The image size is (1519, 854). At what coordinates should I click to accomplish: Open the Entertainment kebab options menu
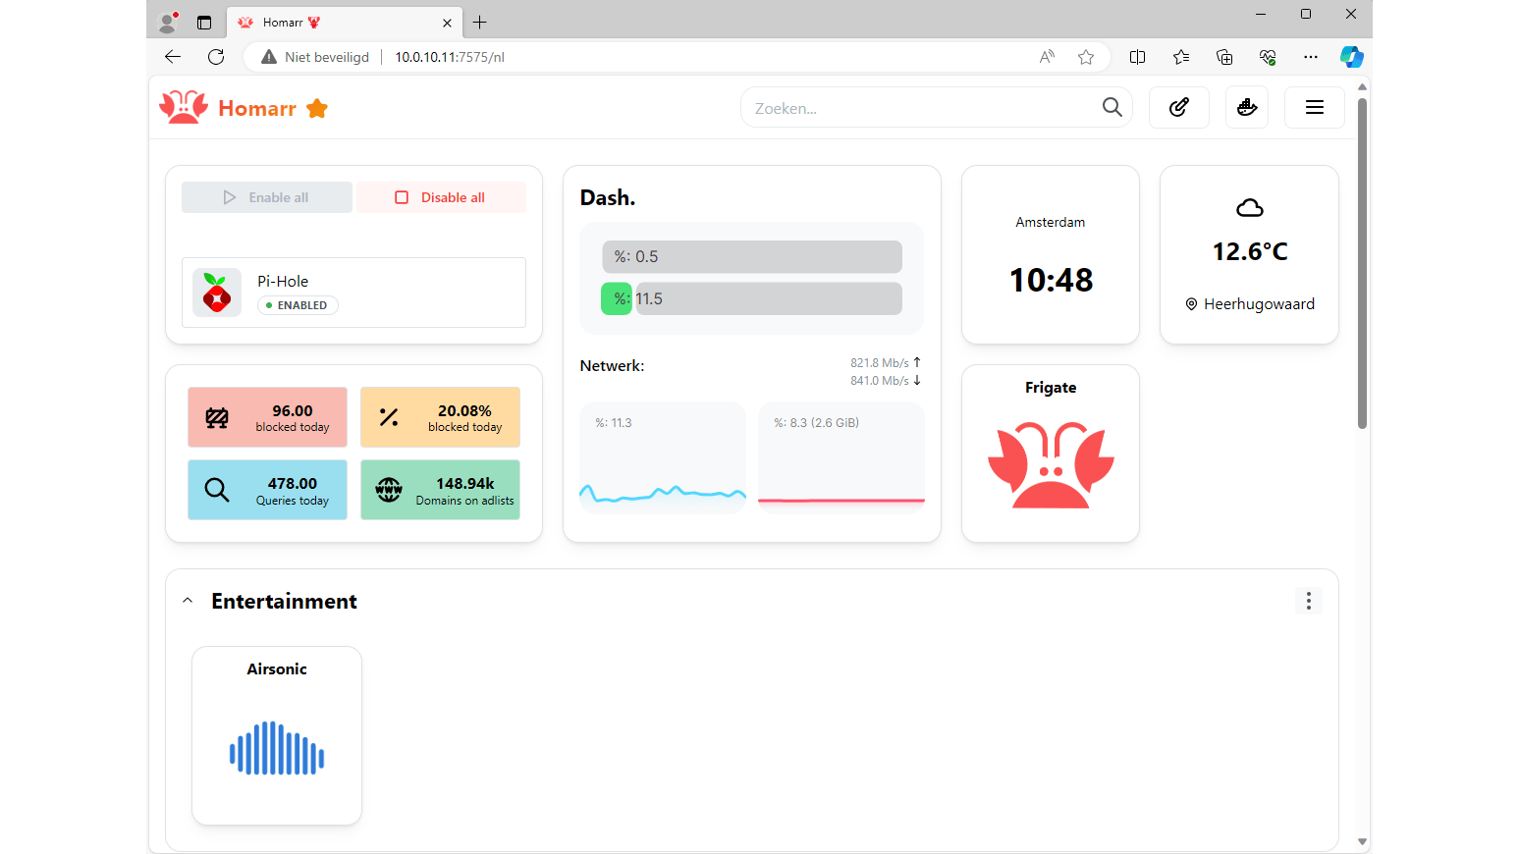click(1308, 600)
